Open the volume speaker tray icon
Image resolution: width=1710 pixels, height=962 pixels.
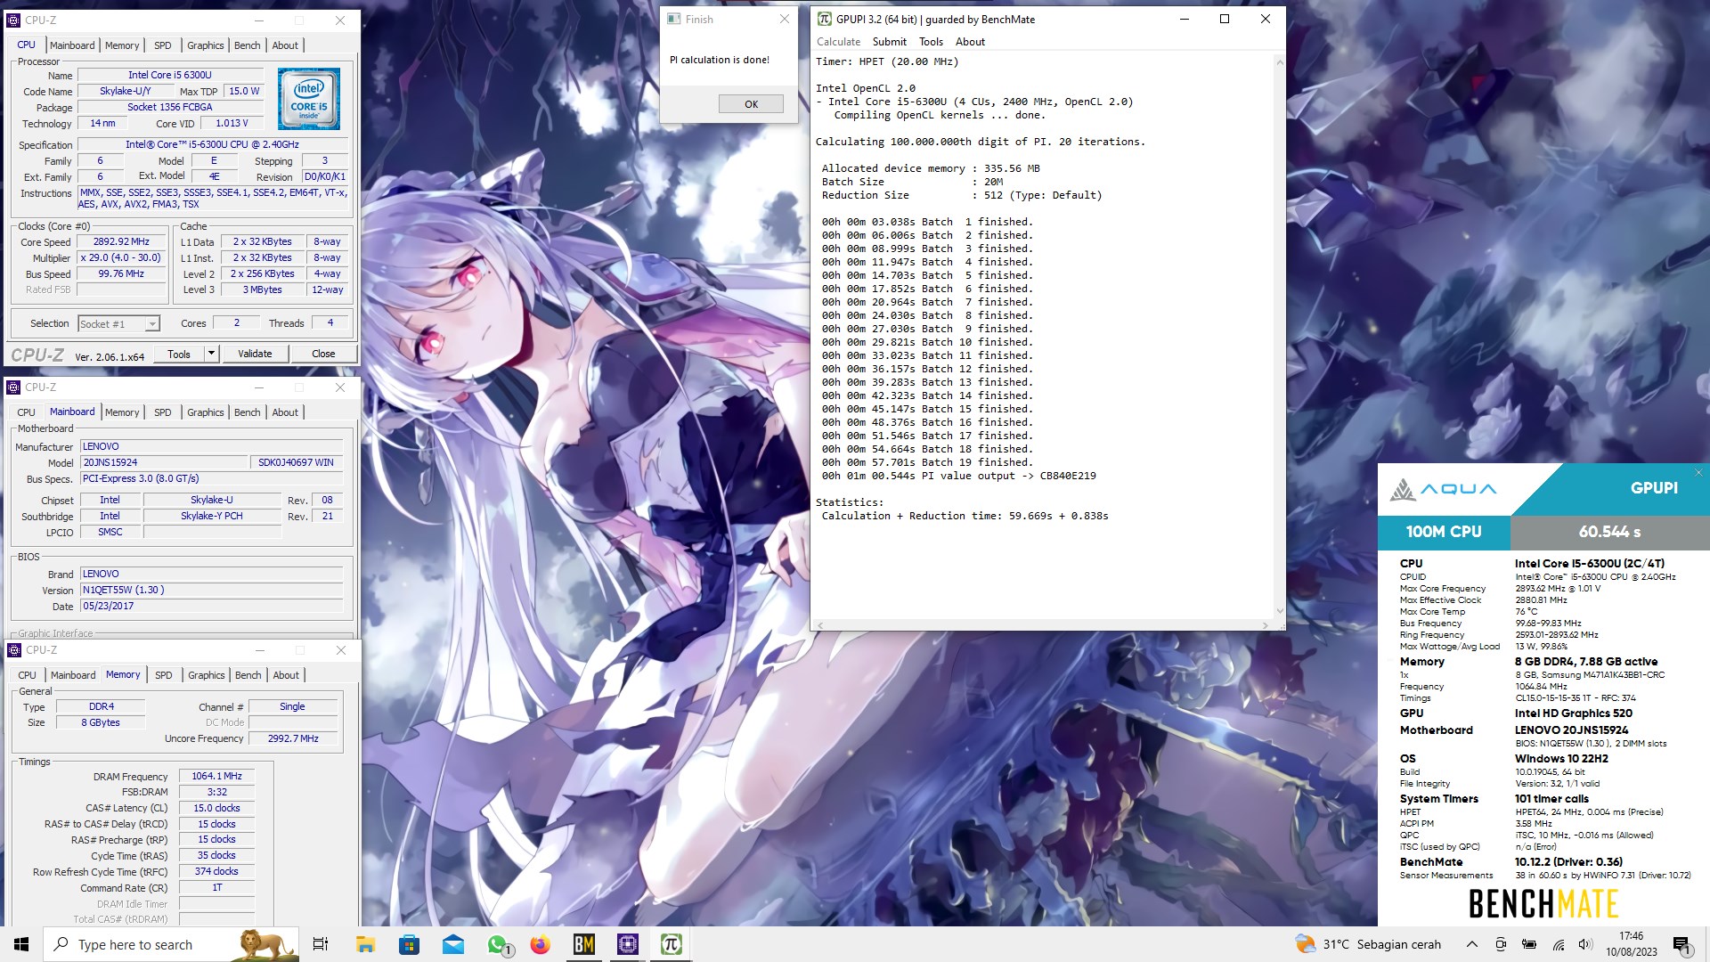(1585, 944)
